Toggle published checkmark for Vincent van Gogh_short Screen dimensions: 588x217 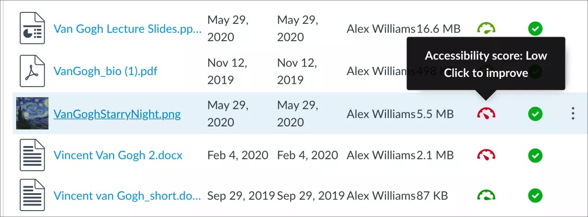535,195
